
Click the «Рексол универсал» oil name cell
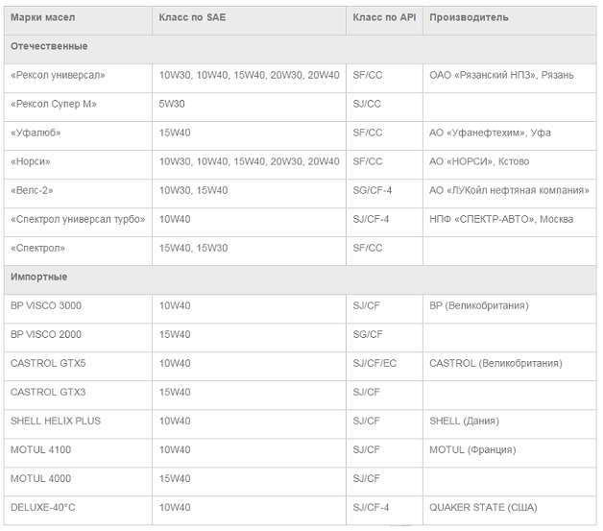pyautogui.click(x=78, y=78)
